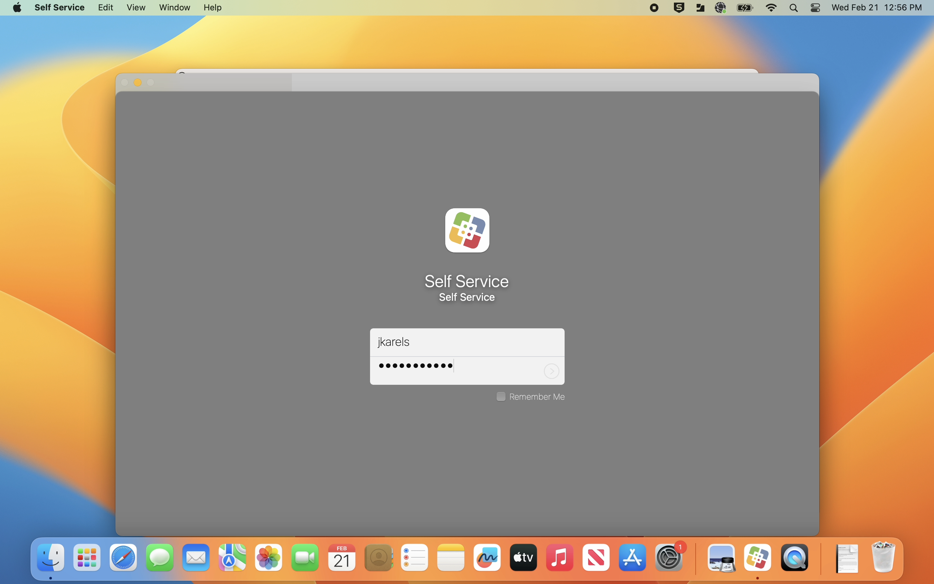
Task: Open Spotlight search from the menu bar
Action: click(x=794, y=7)
